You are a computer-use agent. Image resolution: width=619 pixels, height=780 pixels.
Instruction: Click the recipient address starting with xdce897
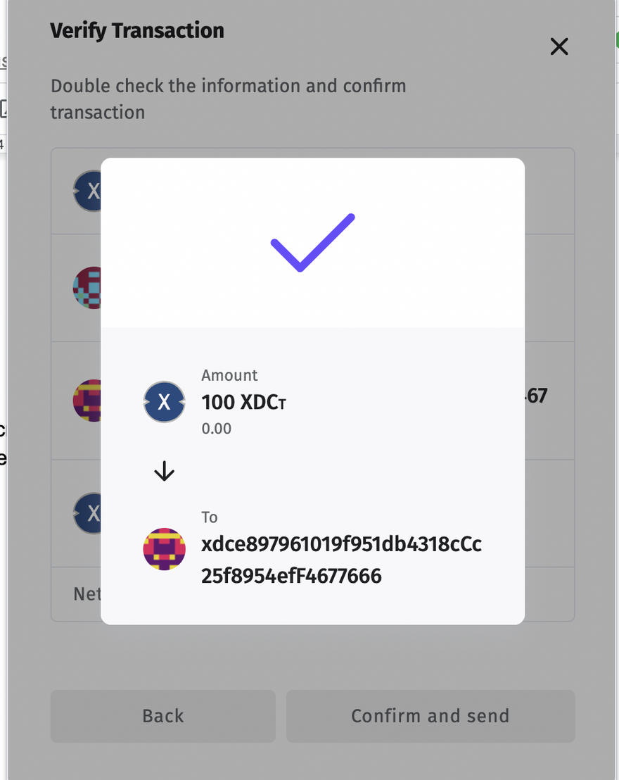(x=341, y=560)
